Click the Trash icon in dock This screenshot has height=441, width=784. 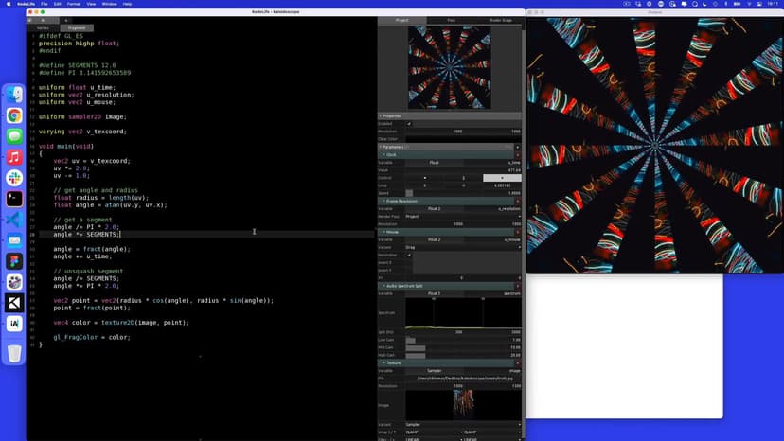[x=14, y=353]
